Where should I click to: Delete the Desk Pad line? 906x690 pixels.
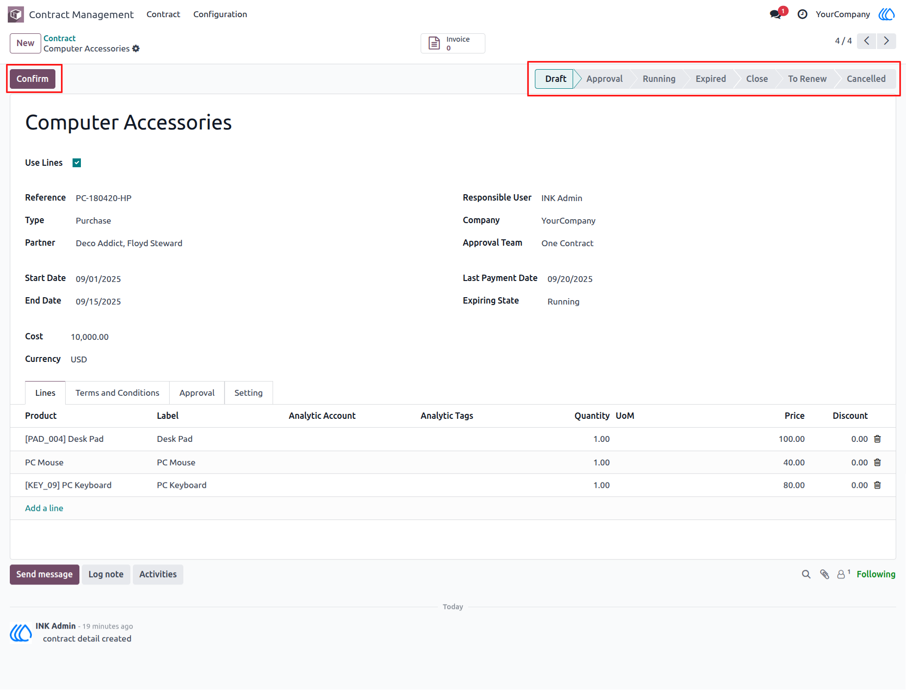[878, 439]
